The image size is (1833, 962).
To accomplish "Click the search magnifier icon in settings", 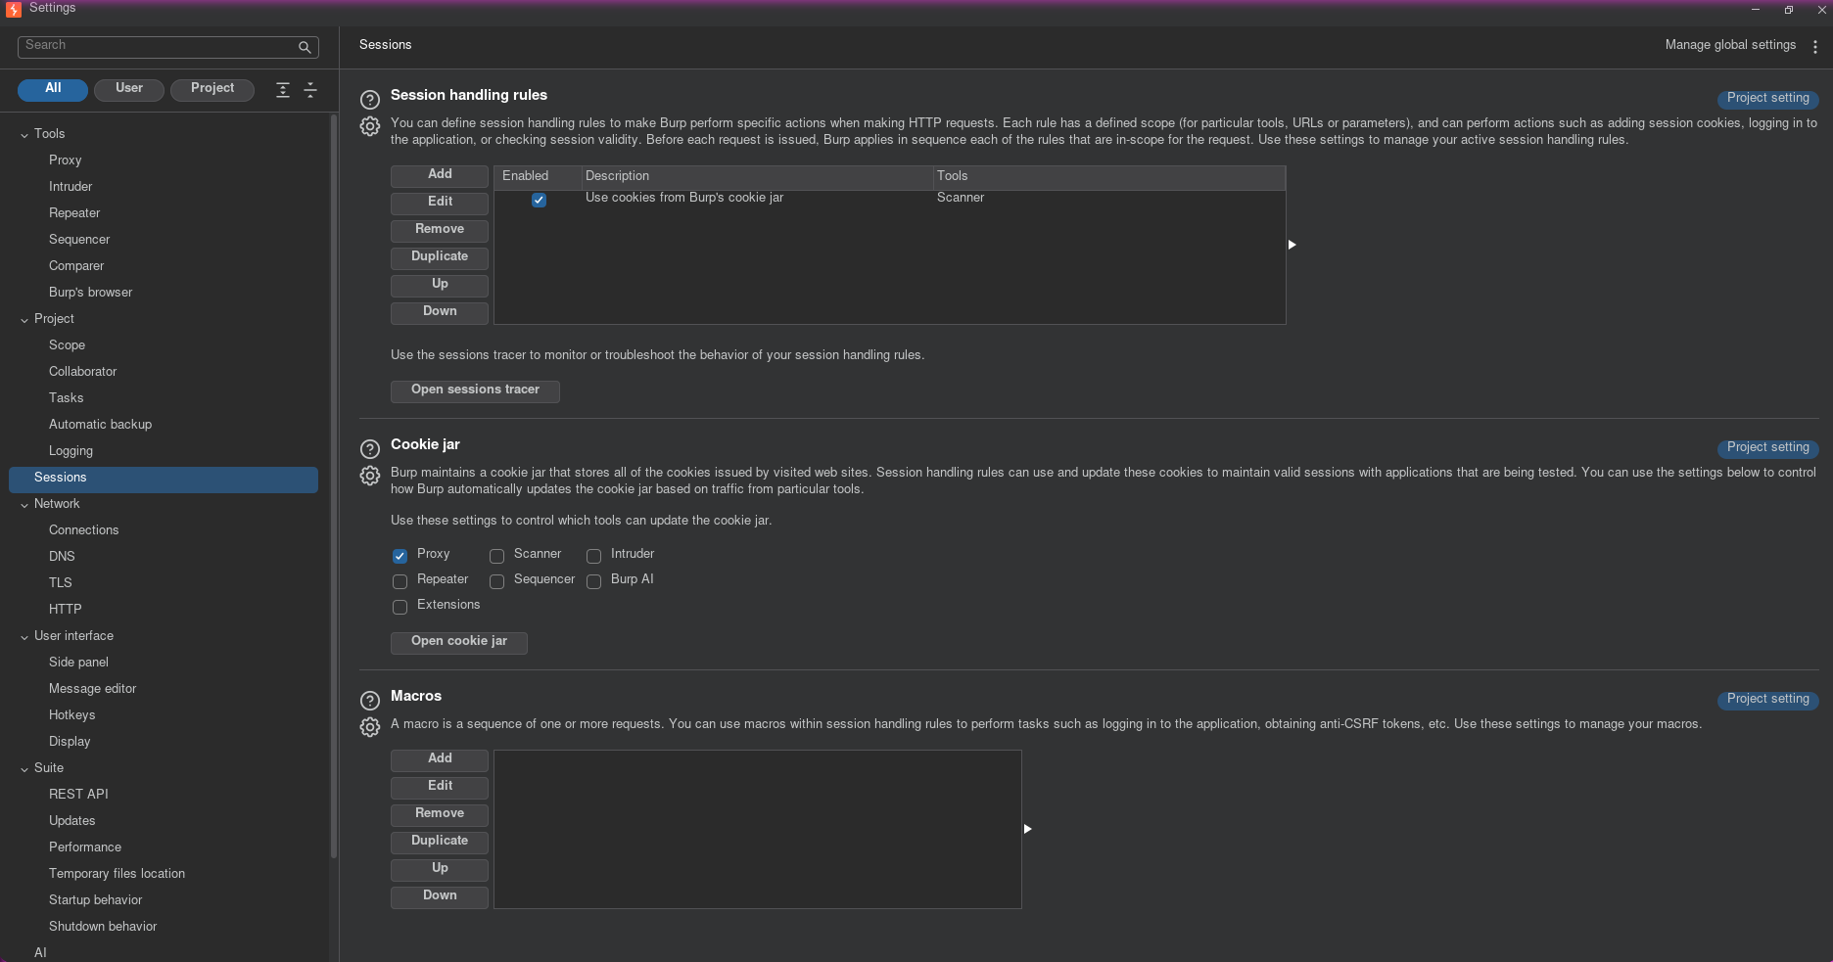I will click(x=305, y=47).
